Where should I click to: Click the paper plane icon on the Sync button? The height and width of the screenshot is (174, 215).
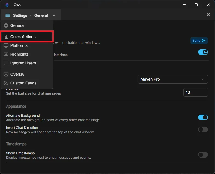(203, 41)
